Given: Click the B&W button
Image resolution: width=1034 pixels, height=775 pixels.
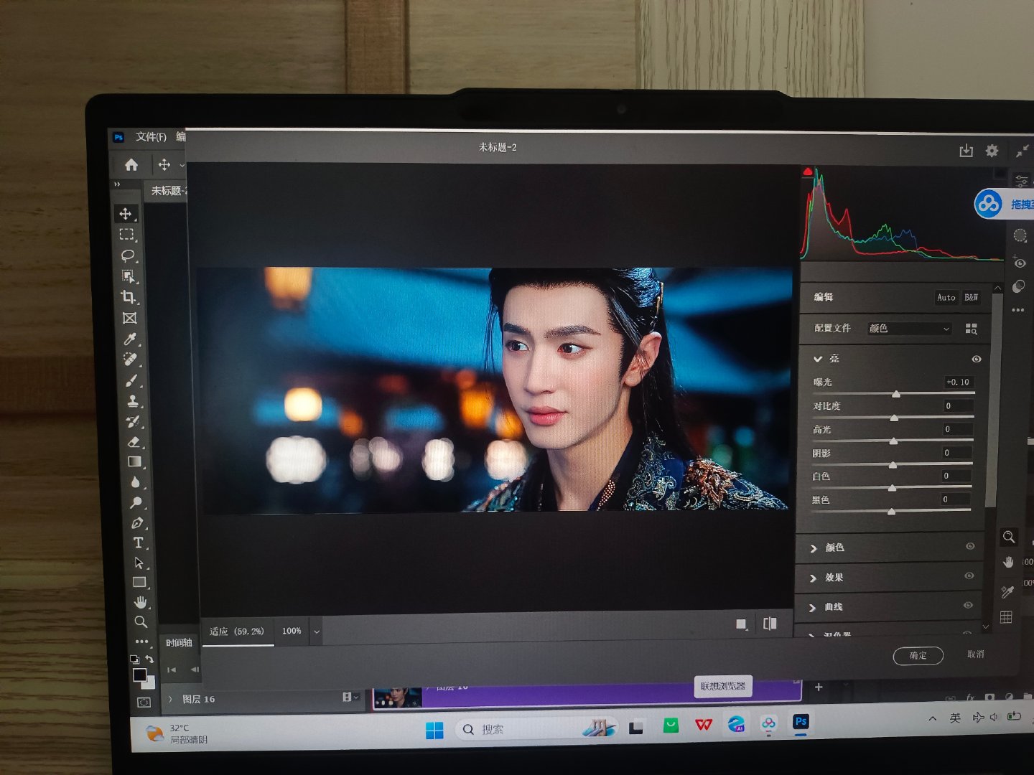Looking at the screenshot, I should tap(971, 297).
